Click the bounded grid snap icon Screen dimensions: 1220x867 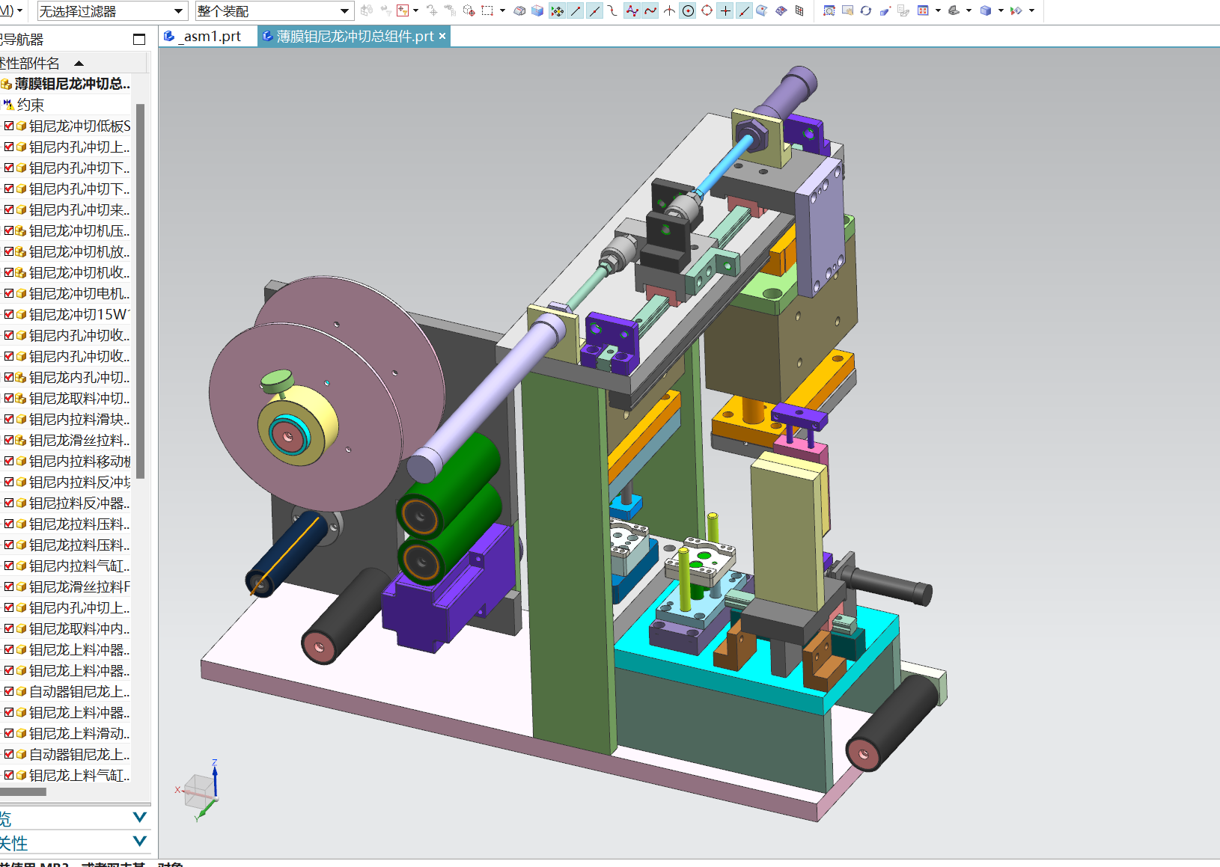pos(799,10)
